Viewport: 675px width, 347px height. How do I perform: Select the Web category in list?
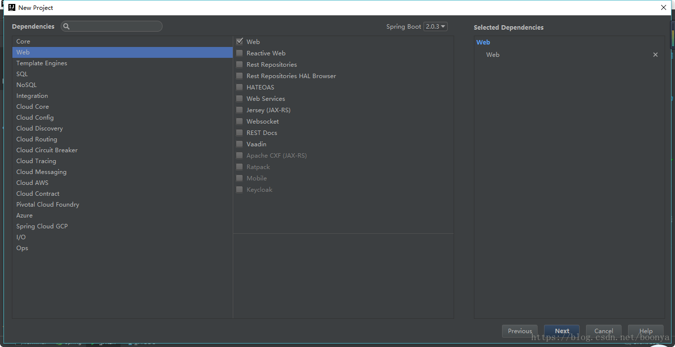123,52
